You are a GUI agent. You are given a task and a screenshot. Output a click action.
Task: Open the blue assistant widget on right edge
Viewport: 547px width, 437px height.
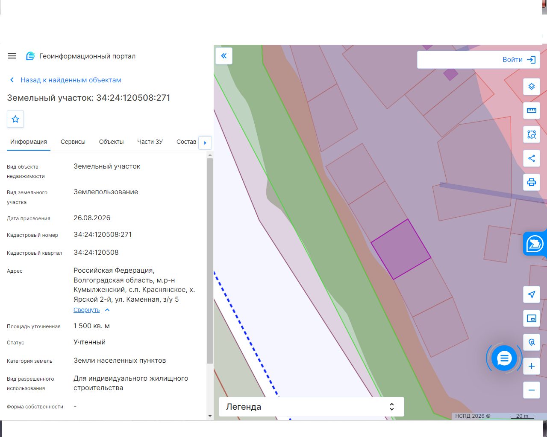(535, 244)
